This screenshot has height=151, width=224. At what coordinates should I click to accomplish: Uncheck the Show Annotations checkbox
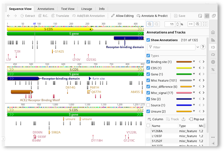[148, 40]
